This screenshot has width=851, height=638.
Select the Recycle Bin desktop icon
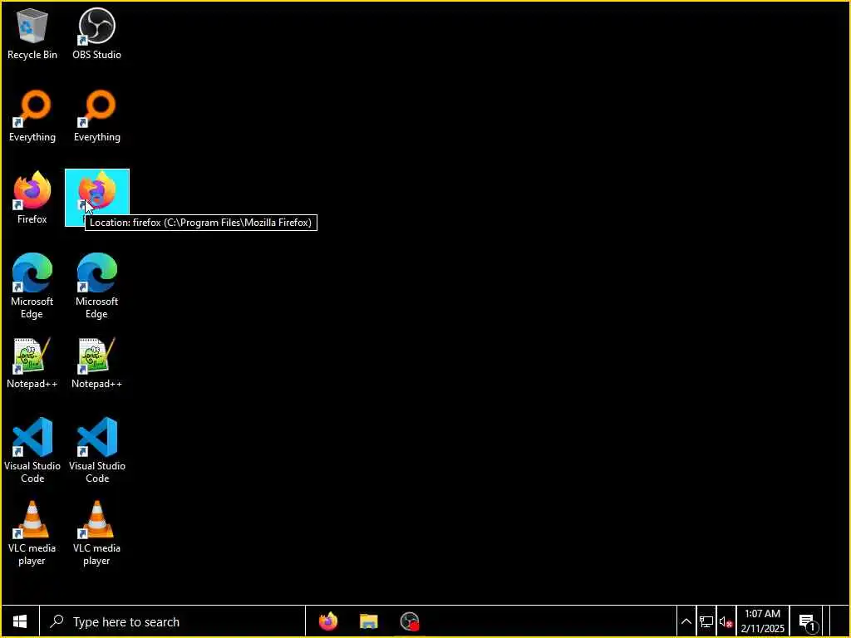pos(32,33)
